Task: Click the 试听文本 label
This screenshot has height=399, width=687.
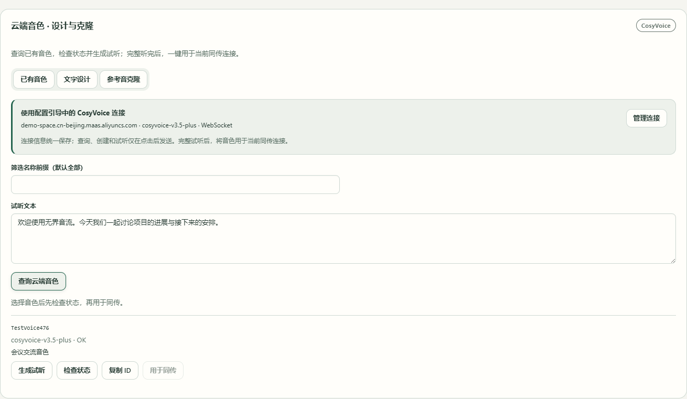Action: click(24, 206)
